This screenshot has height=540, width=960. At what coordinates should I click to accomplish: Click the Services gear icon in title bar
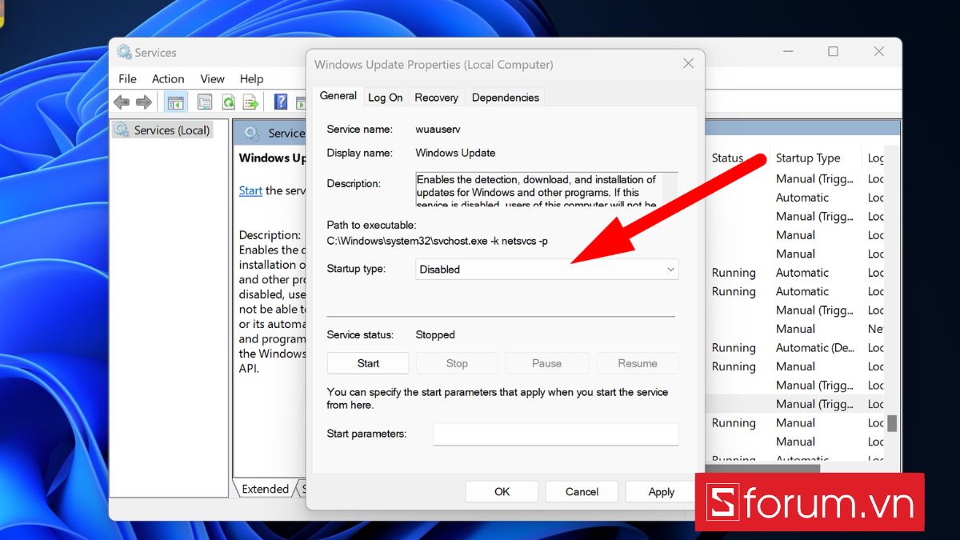click(x=124, y=52)
